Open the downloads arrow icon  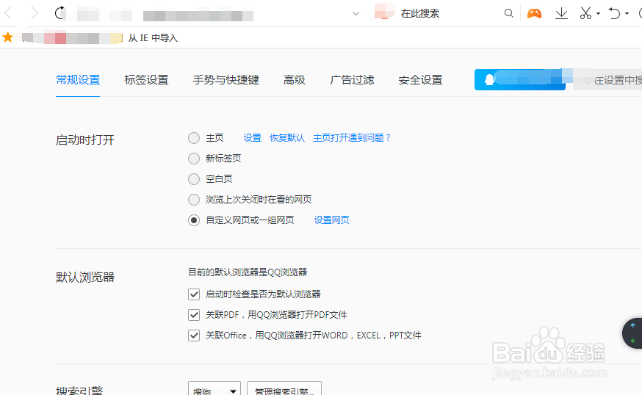561,13
